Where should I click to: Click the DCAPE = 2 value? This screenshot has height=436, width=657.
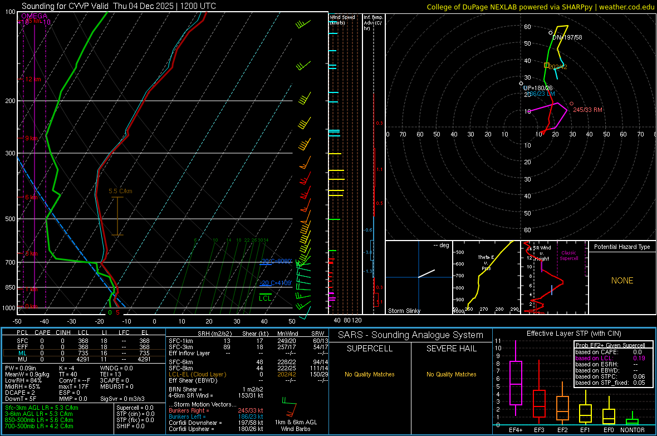(19, 393)
